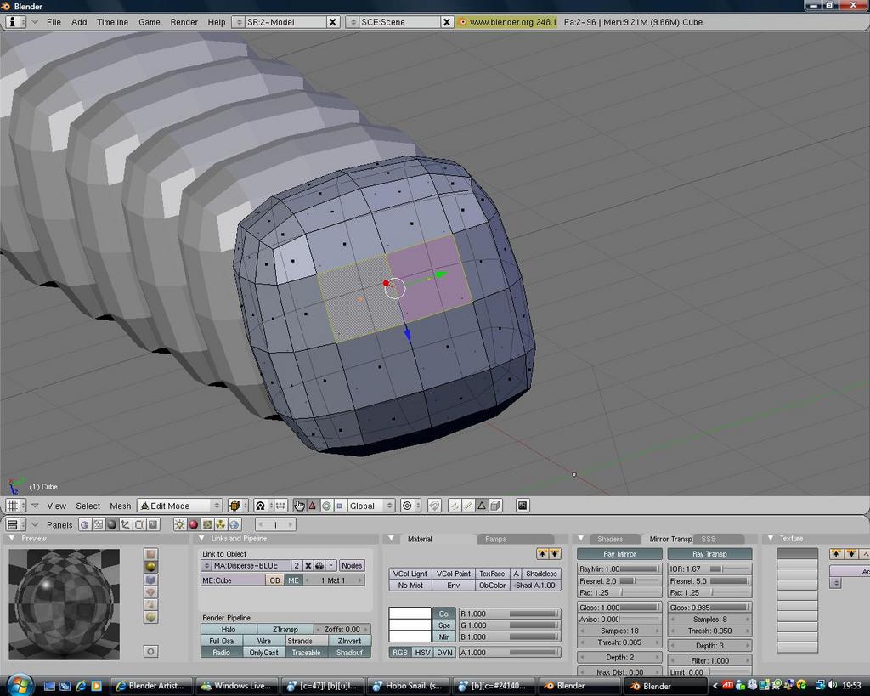This screenshot has height=696, width=870.
Task: Select the Shading context sphere icon
Action: click(x=112, y=524)
